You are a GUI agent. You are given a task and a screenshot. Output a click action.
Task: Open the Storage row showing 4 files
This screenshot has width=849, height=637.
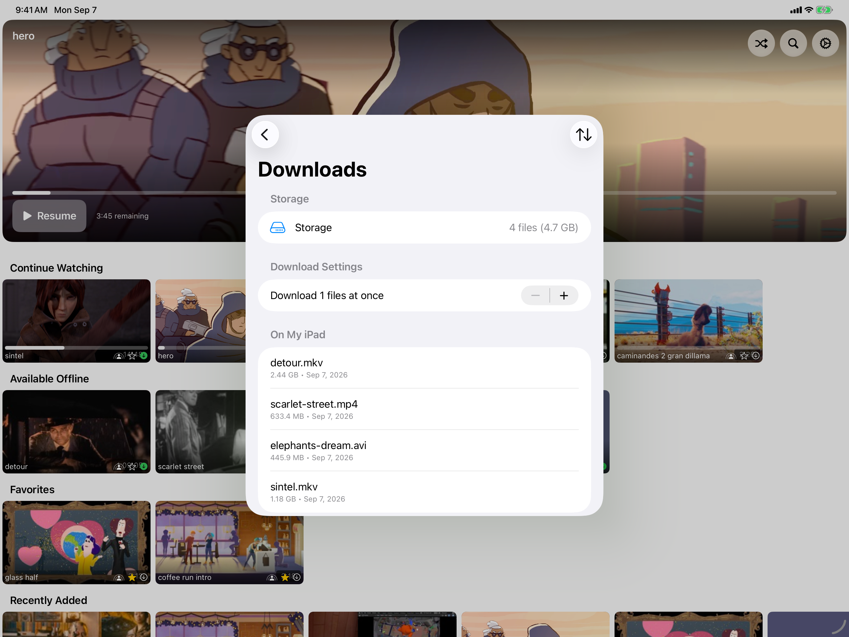424,228
